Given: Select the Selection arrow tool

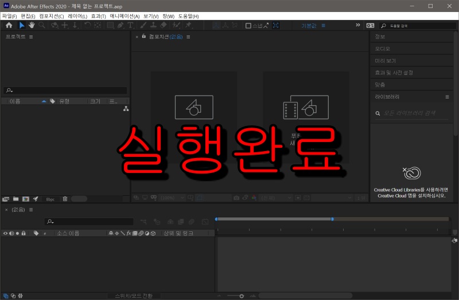Looking at the screenshot, I should [x=22, y=25].
